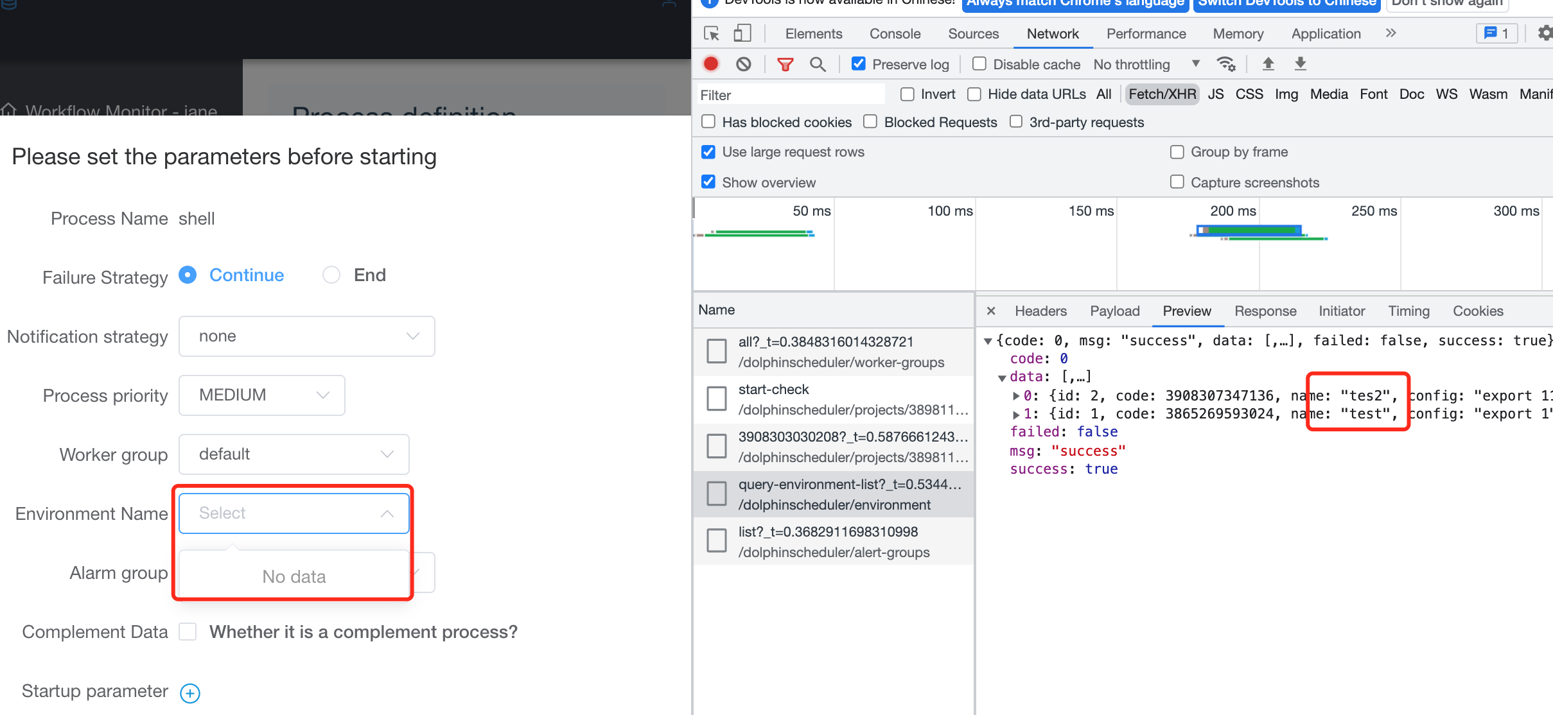Stop recording network log
The width and height of the screenshot is (1553, 715).
pyautogui.click(x=710, y=64)
